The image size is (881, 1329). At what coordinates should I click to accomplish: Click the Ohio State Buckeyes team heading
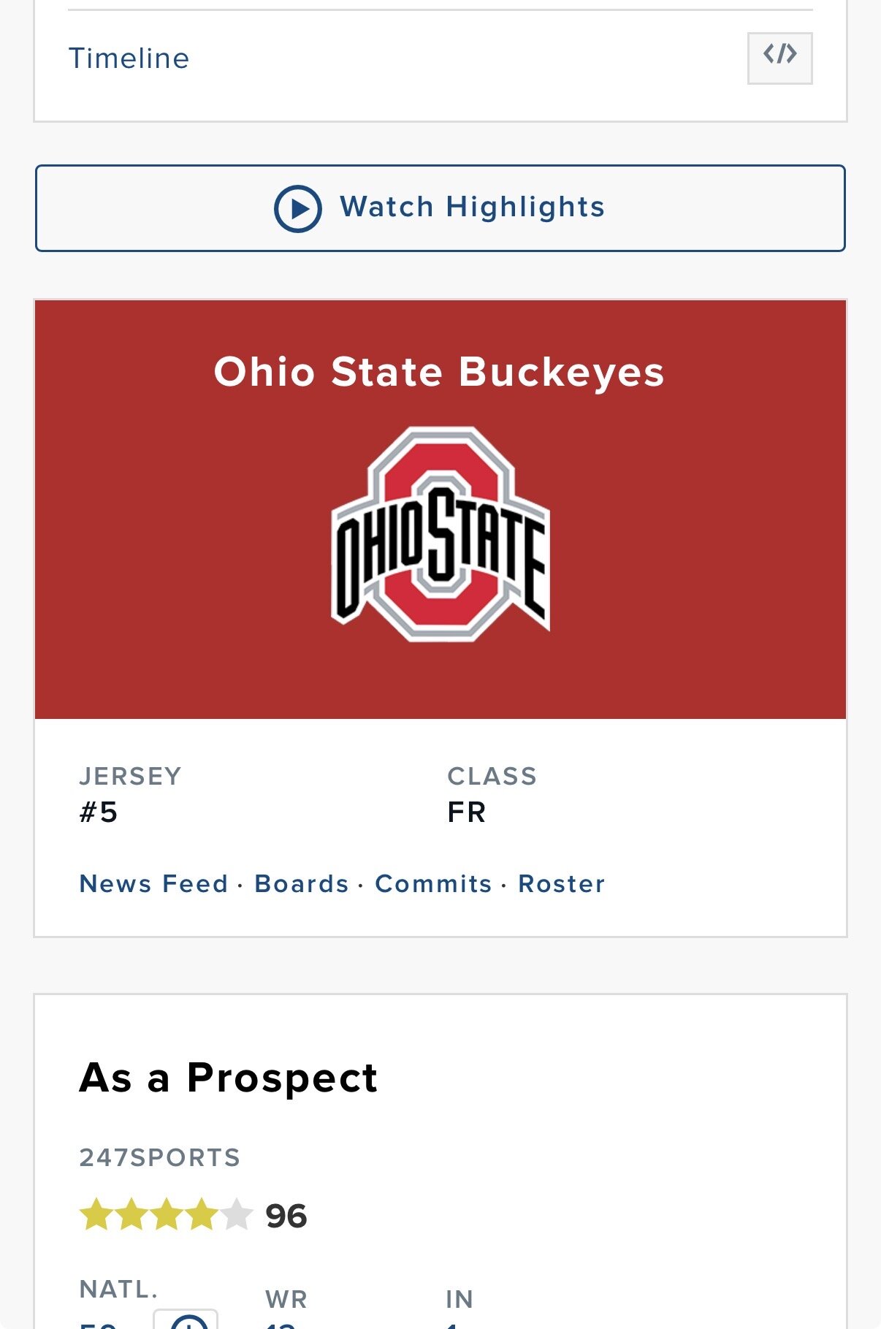coord(439,372)
